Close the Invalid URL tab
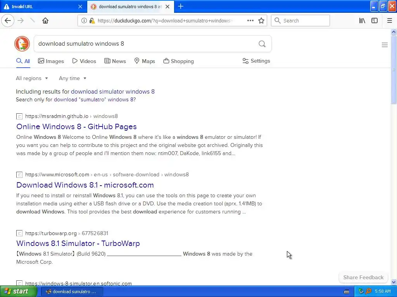Viewport: 397px width, 297px height. point(80,7)
